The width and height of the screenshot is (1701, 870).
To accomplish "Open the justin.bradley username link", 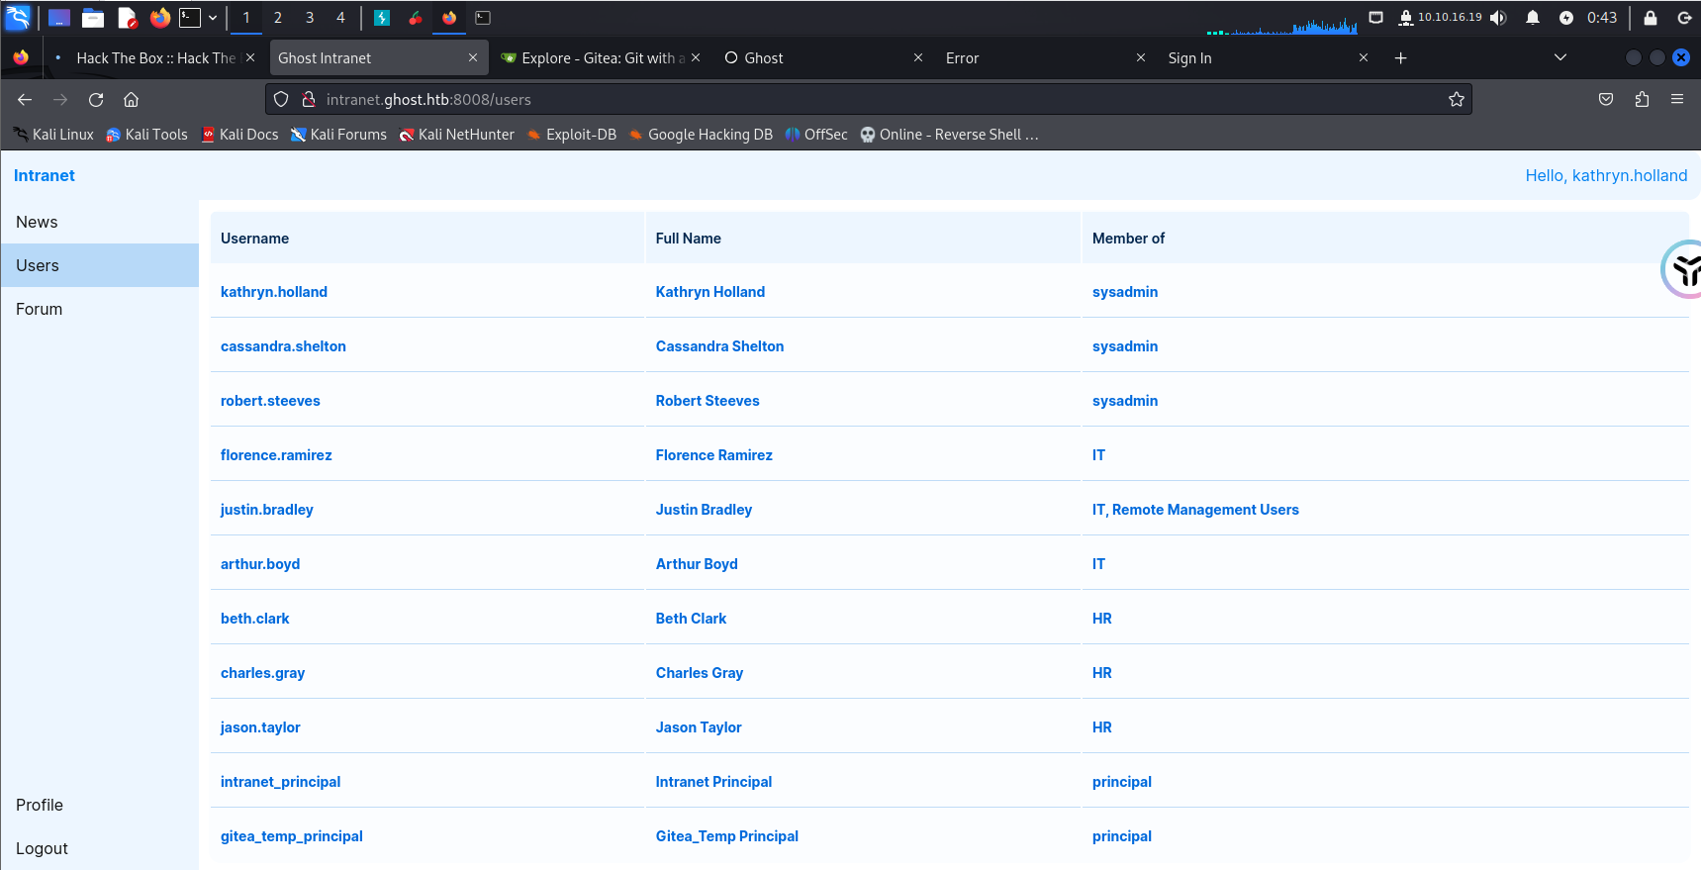I will 266,510.
